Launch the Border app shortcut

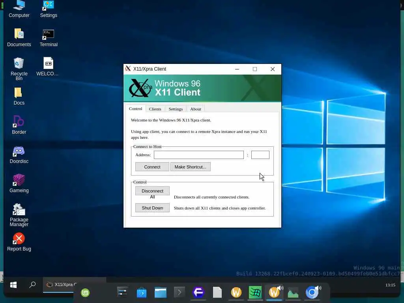19,125
